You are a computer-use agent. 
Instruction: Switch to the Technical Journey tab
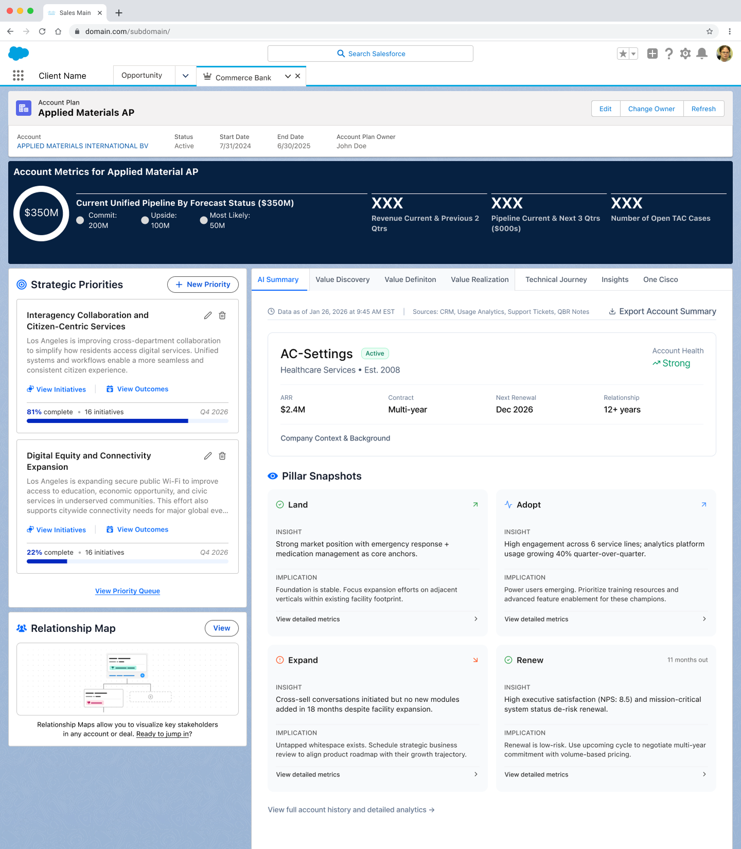(556, 279)
